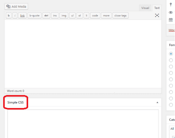Switch to the Visual editor tab
This screenshot has height=138, width=175.
coord(145,8)
